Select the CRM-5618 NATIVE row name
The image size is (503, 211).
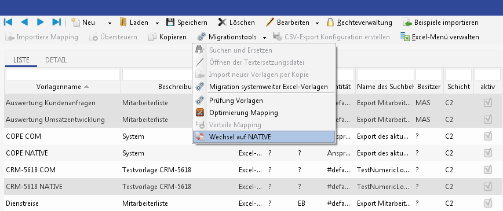(34, 186)
